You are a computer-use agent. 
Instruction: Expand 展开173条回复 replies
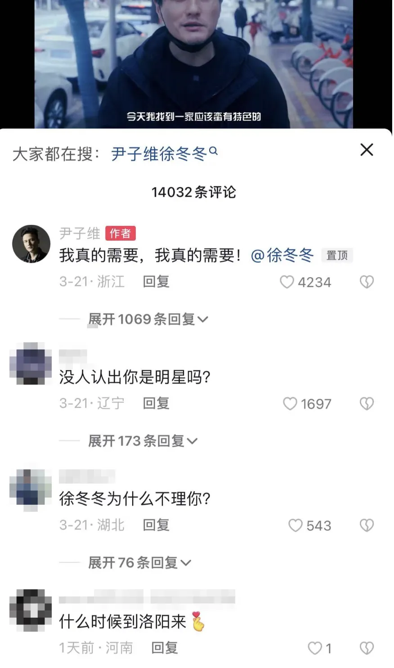point(143,441)
